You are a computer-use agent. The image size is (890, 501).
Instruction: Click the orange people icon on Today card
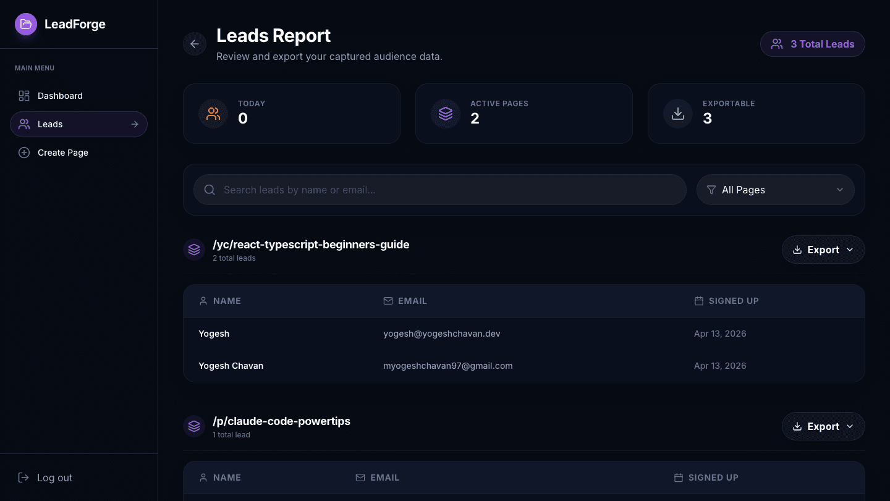pos(213,114)
